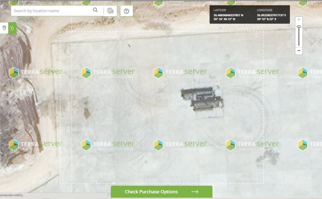Click the location pin icon
322x199 pixels.
4,28
